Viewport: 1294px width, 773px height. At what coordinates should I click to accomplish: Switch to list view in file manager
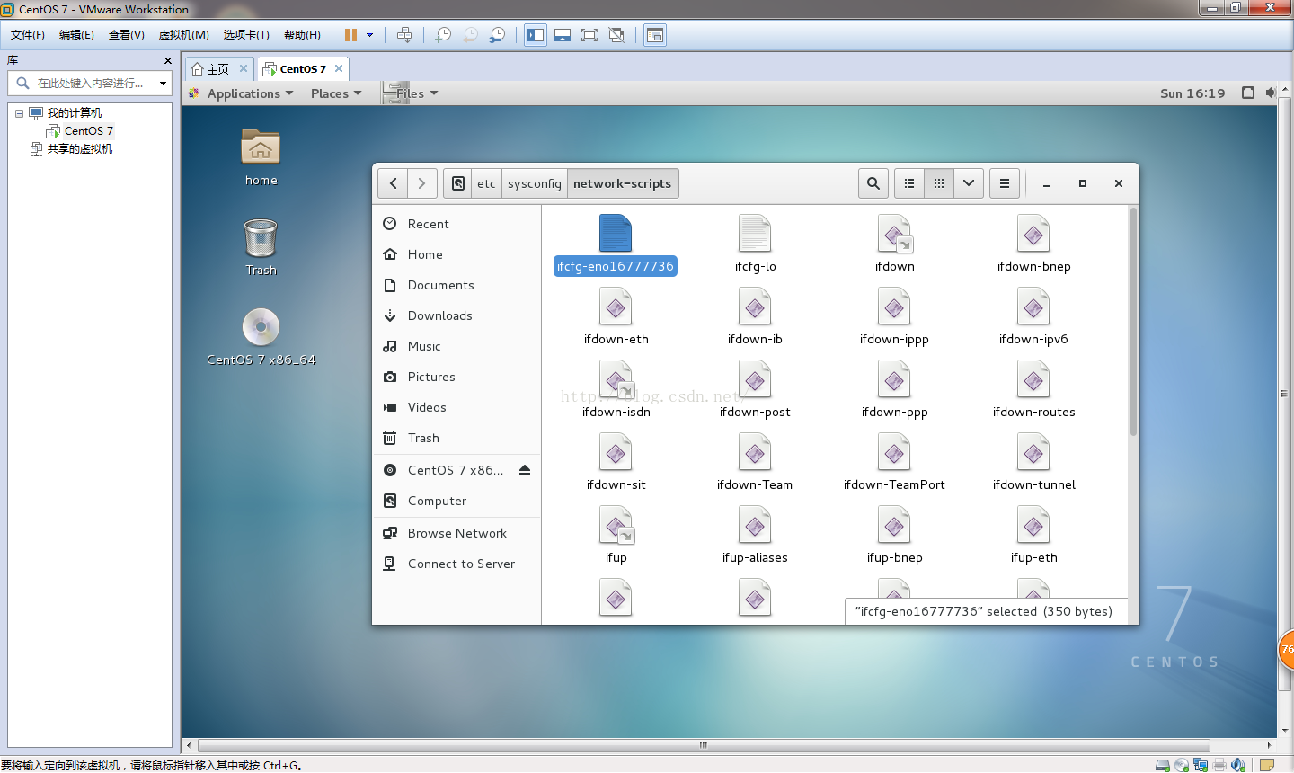[909, 183]
